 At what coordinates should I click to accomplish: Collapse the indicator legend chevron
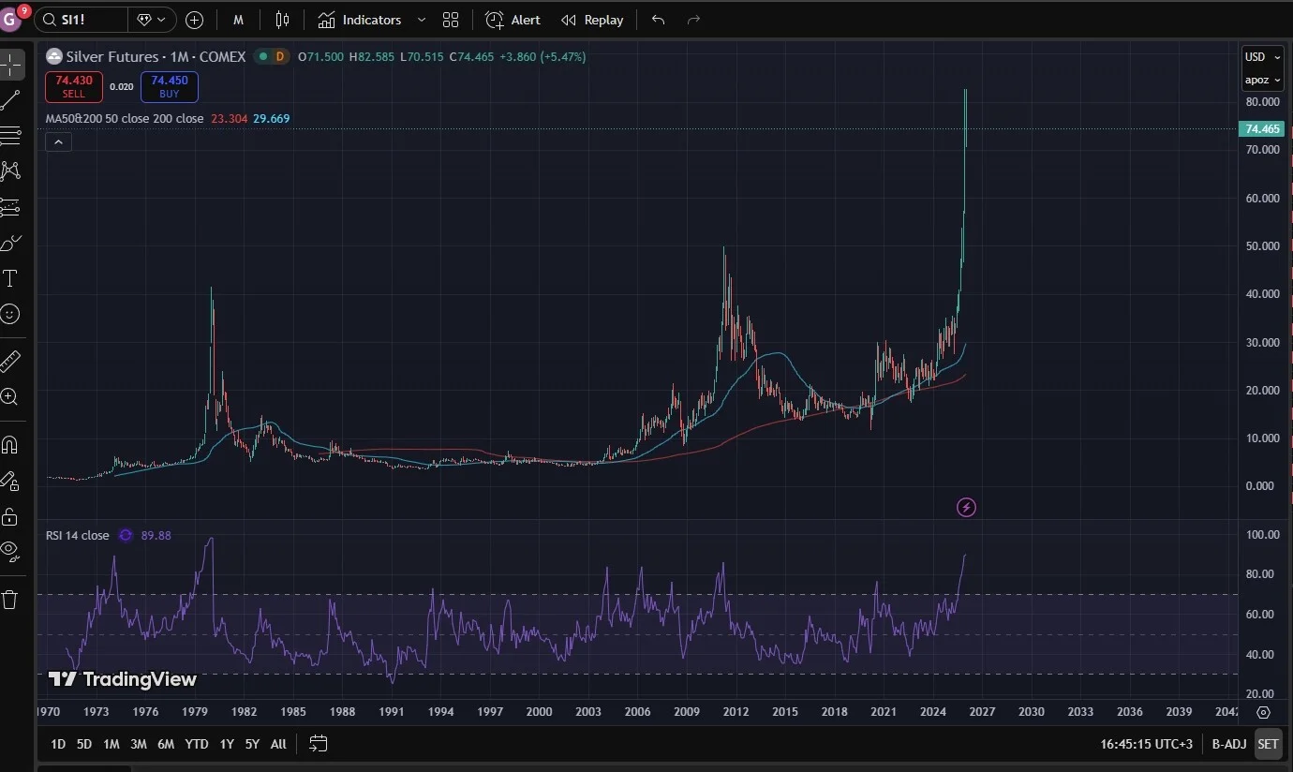tap(58, 142)
